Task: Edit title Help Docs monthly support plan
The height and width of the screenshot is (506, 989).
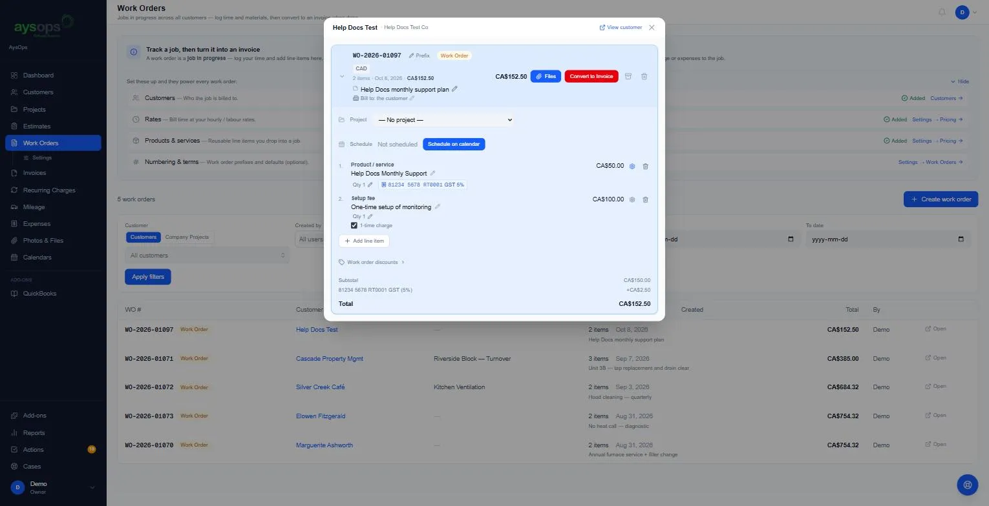Action: coord(454,89)
